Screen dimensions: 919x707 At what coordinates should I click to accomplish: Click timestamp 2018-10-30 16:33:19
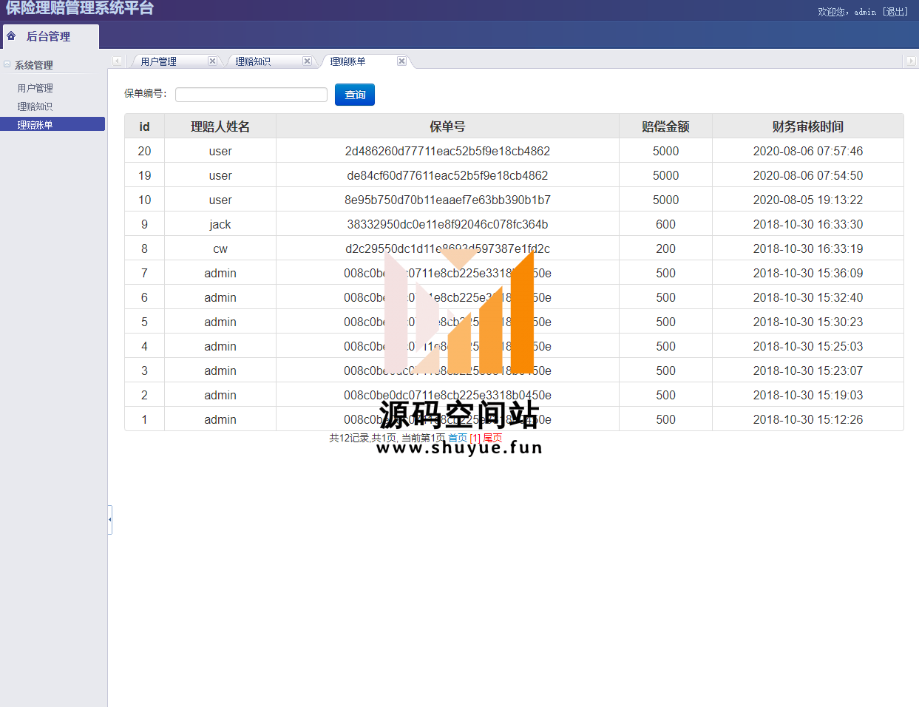(808, 248)
